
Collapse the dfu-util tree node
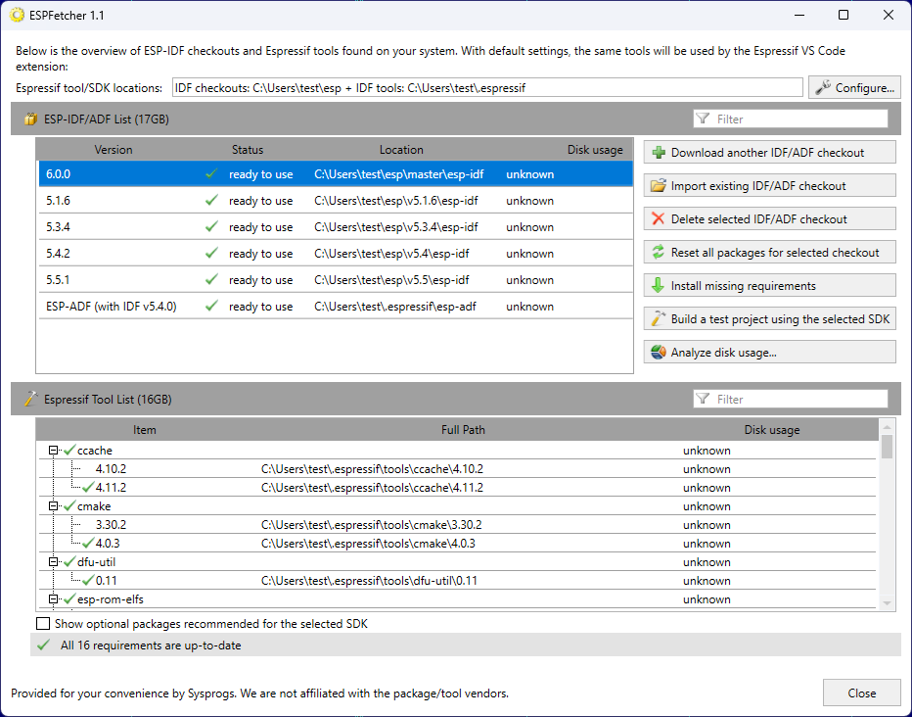click(x=54, y=561)
